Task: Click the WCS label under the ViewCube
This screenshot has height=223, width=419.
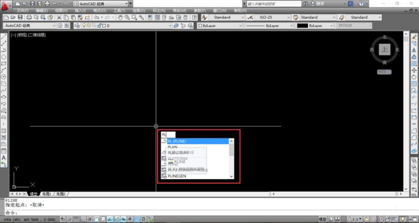Action: point(384,72)
